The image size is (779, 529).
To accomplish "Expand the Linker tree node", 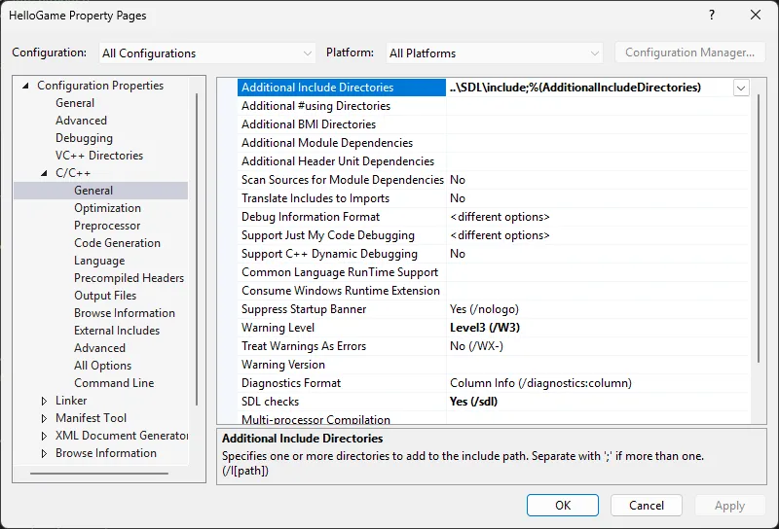I will [x=45, y=401].
